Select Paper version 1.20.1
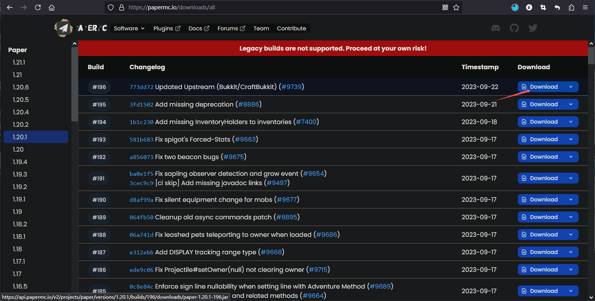 pyautogui.click(x=36, y=137)
